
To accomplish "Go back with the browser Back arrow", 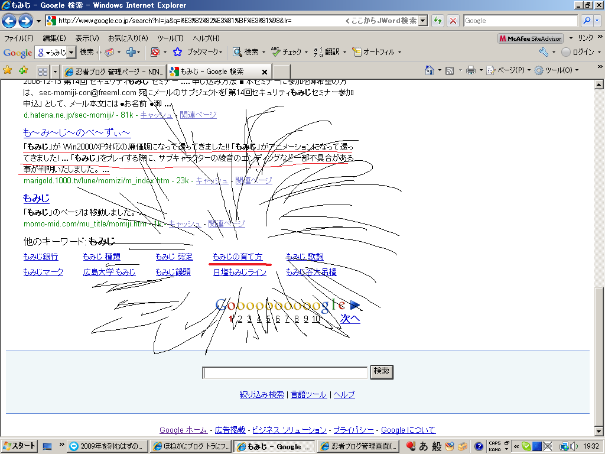I will pyautogui.click(x=9, y=21).
